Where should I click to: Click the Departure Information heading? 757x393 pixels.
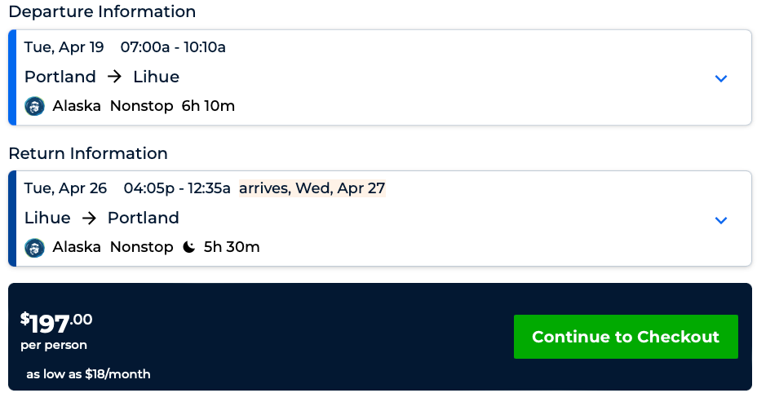point(102,12)
